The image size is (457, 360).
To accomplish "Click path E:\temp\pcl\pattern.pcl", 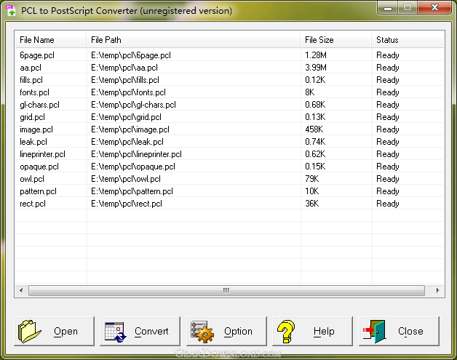I will tap(132, 191).
